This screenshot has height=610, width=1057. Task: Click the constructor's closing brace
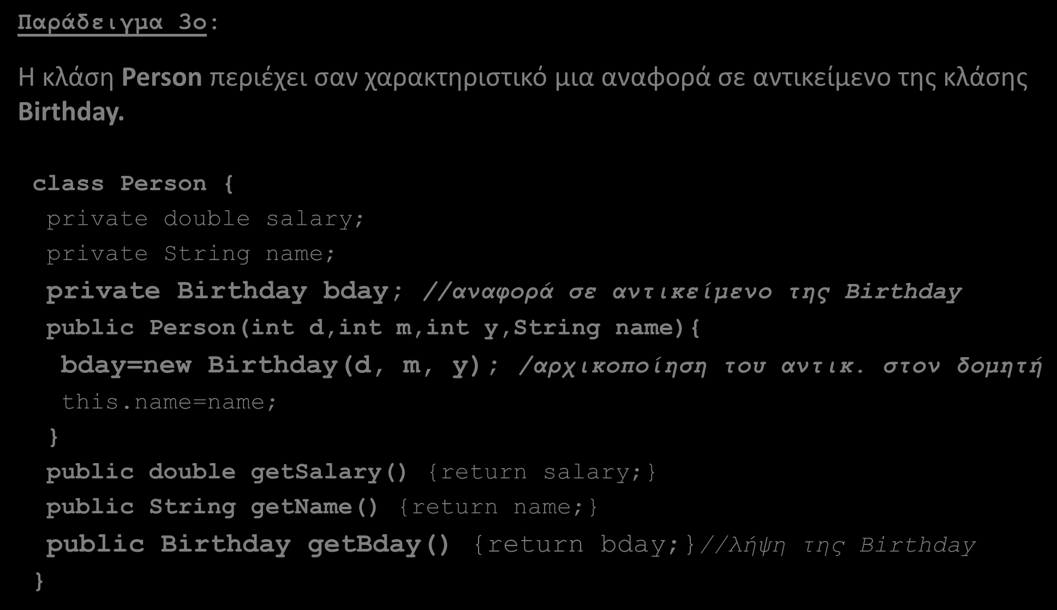[53, 437]
